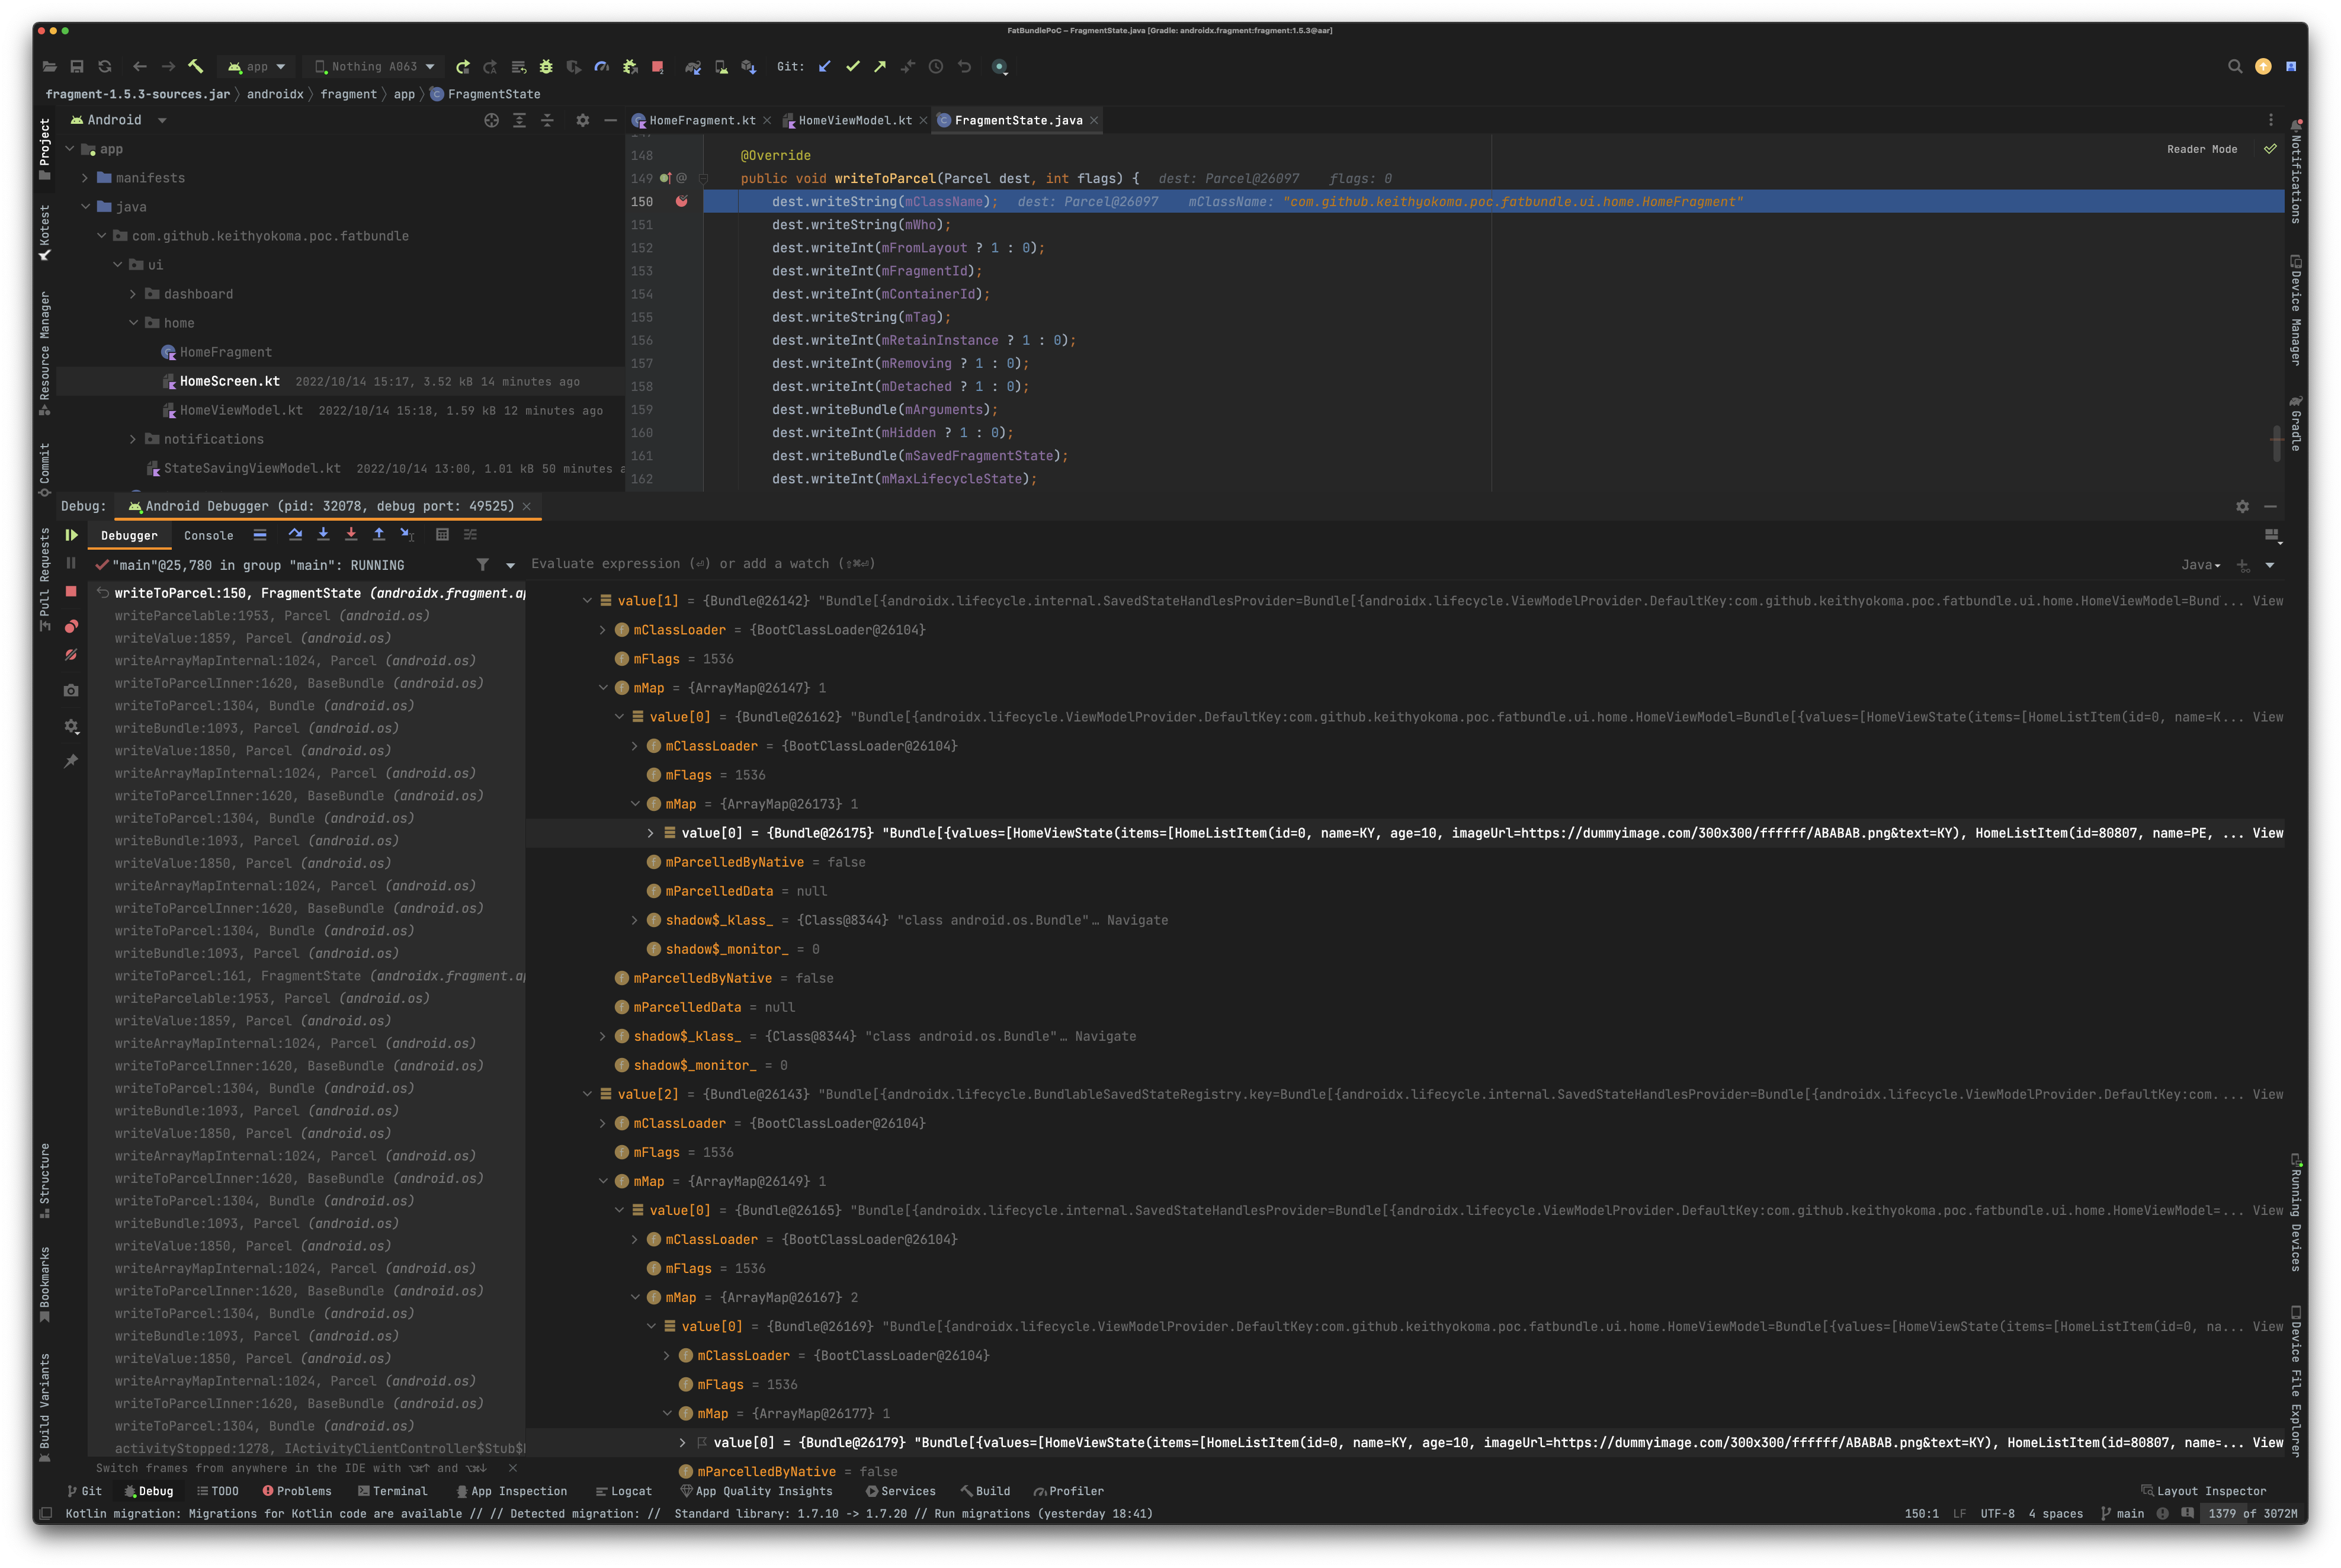The image size is (2341, 1568).
Task: Collapse the value[2] Bundle node
Action: pos(587,1094)
